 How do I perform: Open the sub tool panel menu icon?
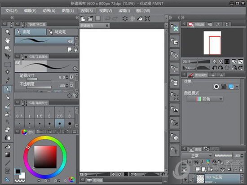click(x=17, y=24)
